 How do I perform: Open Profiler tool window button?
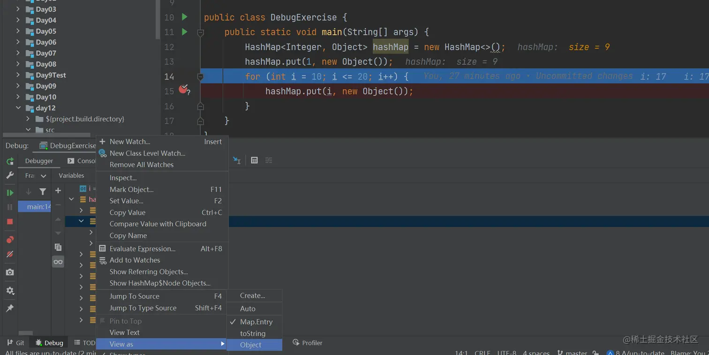coord(308,343)
